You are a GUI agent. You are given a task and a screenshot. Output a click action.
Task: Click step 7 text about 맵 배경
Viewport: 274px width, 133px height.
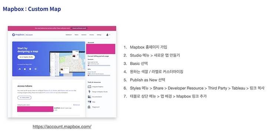click(168, 96)
